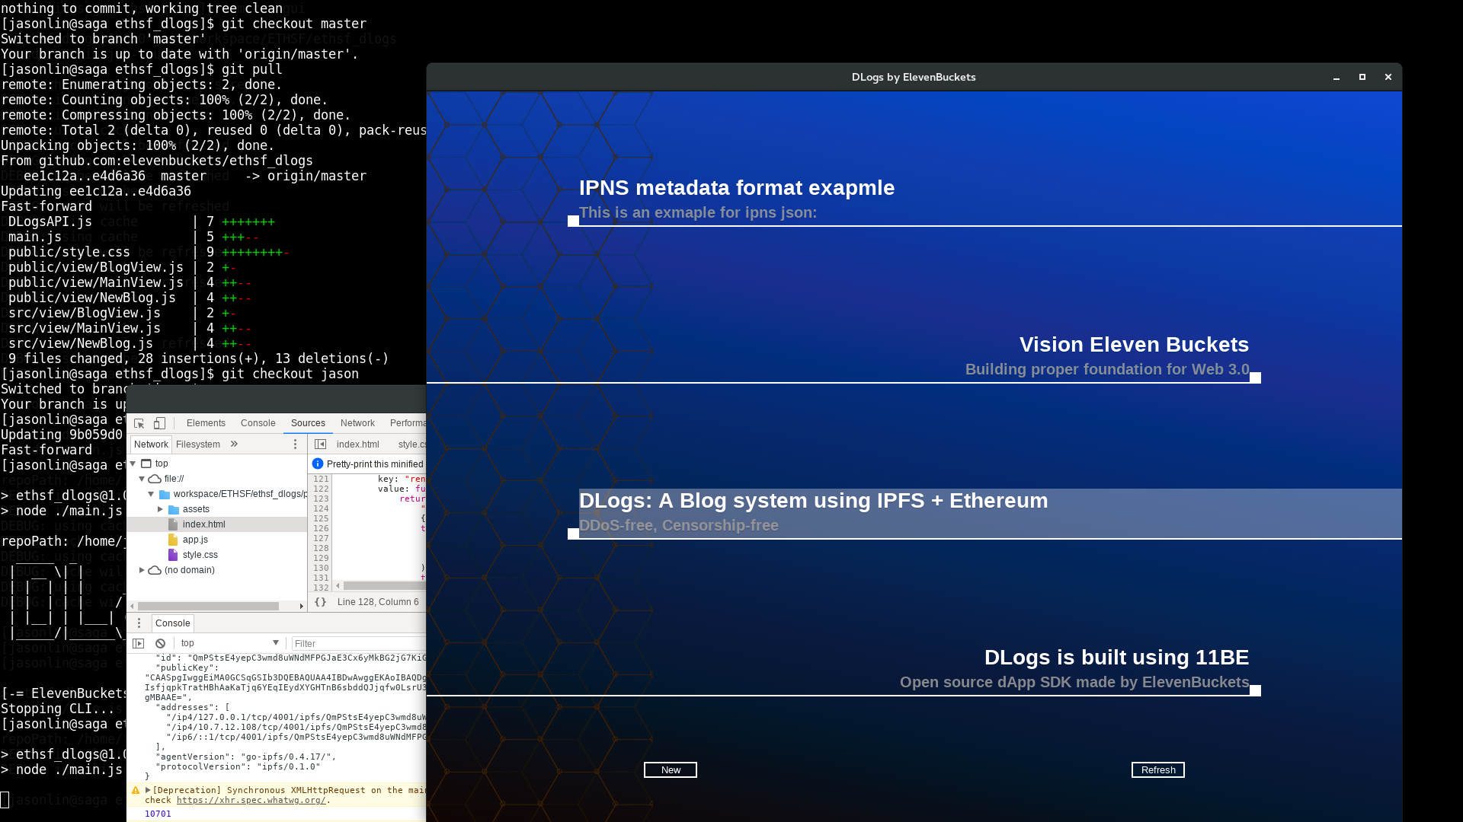Click the New button
Screen dimensions: 1463x822
click(x=671, y=770)
